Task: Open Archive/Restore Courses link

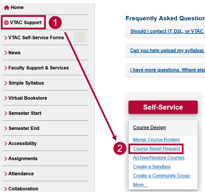Action: tap(159, 158)
